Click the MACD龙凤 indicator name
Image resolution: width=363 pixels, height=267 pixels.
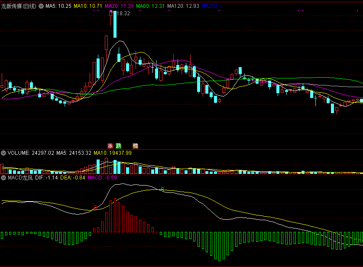click(20, 178)
